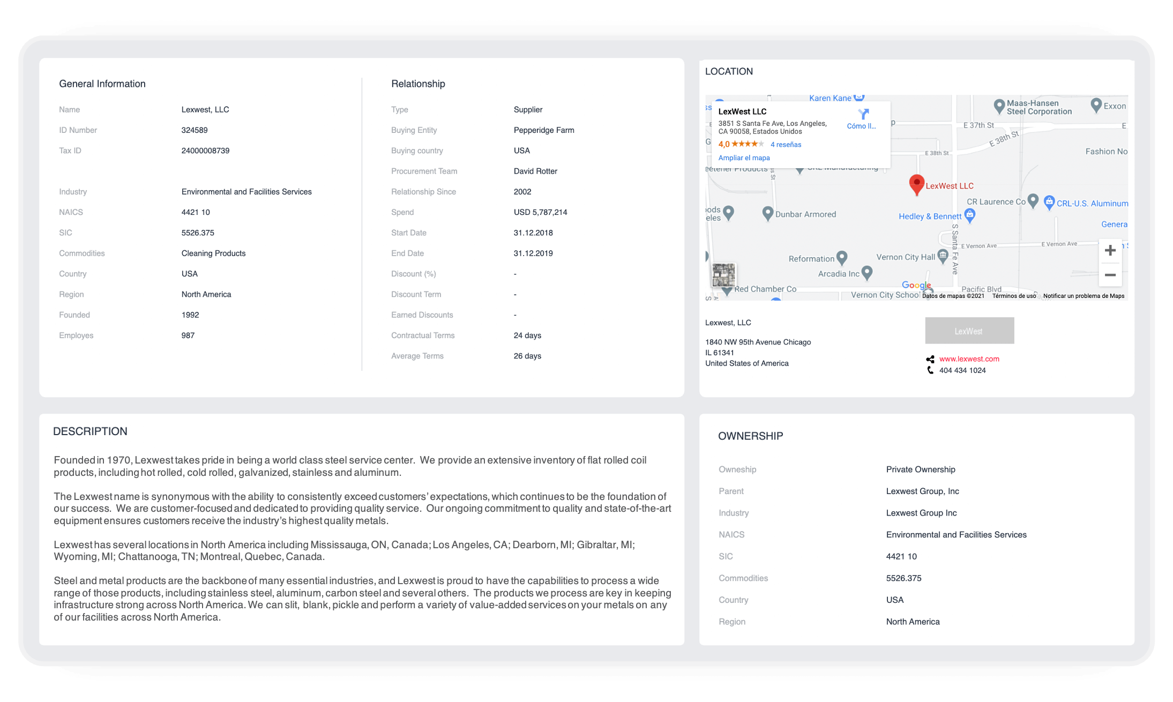Screen dimensions: 1173x702
Task: Open the 'Términos de uso' link
Action: point(1014,295)
